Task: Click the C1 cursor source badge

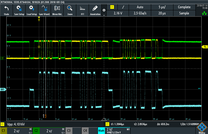Action: 107,124
